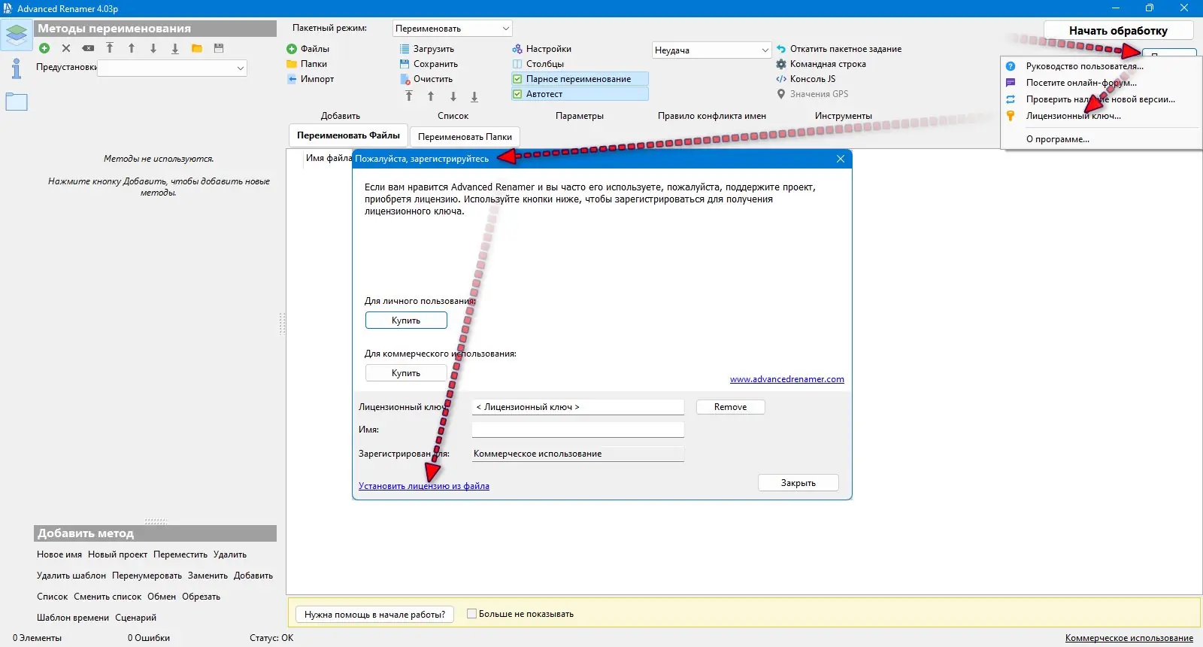Focus the Лицензионный ключ input field
1203x647 pixels.
(x=577, y=407)
